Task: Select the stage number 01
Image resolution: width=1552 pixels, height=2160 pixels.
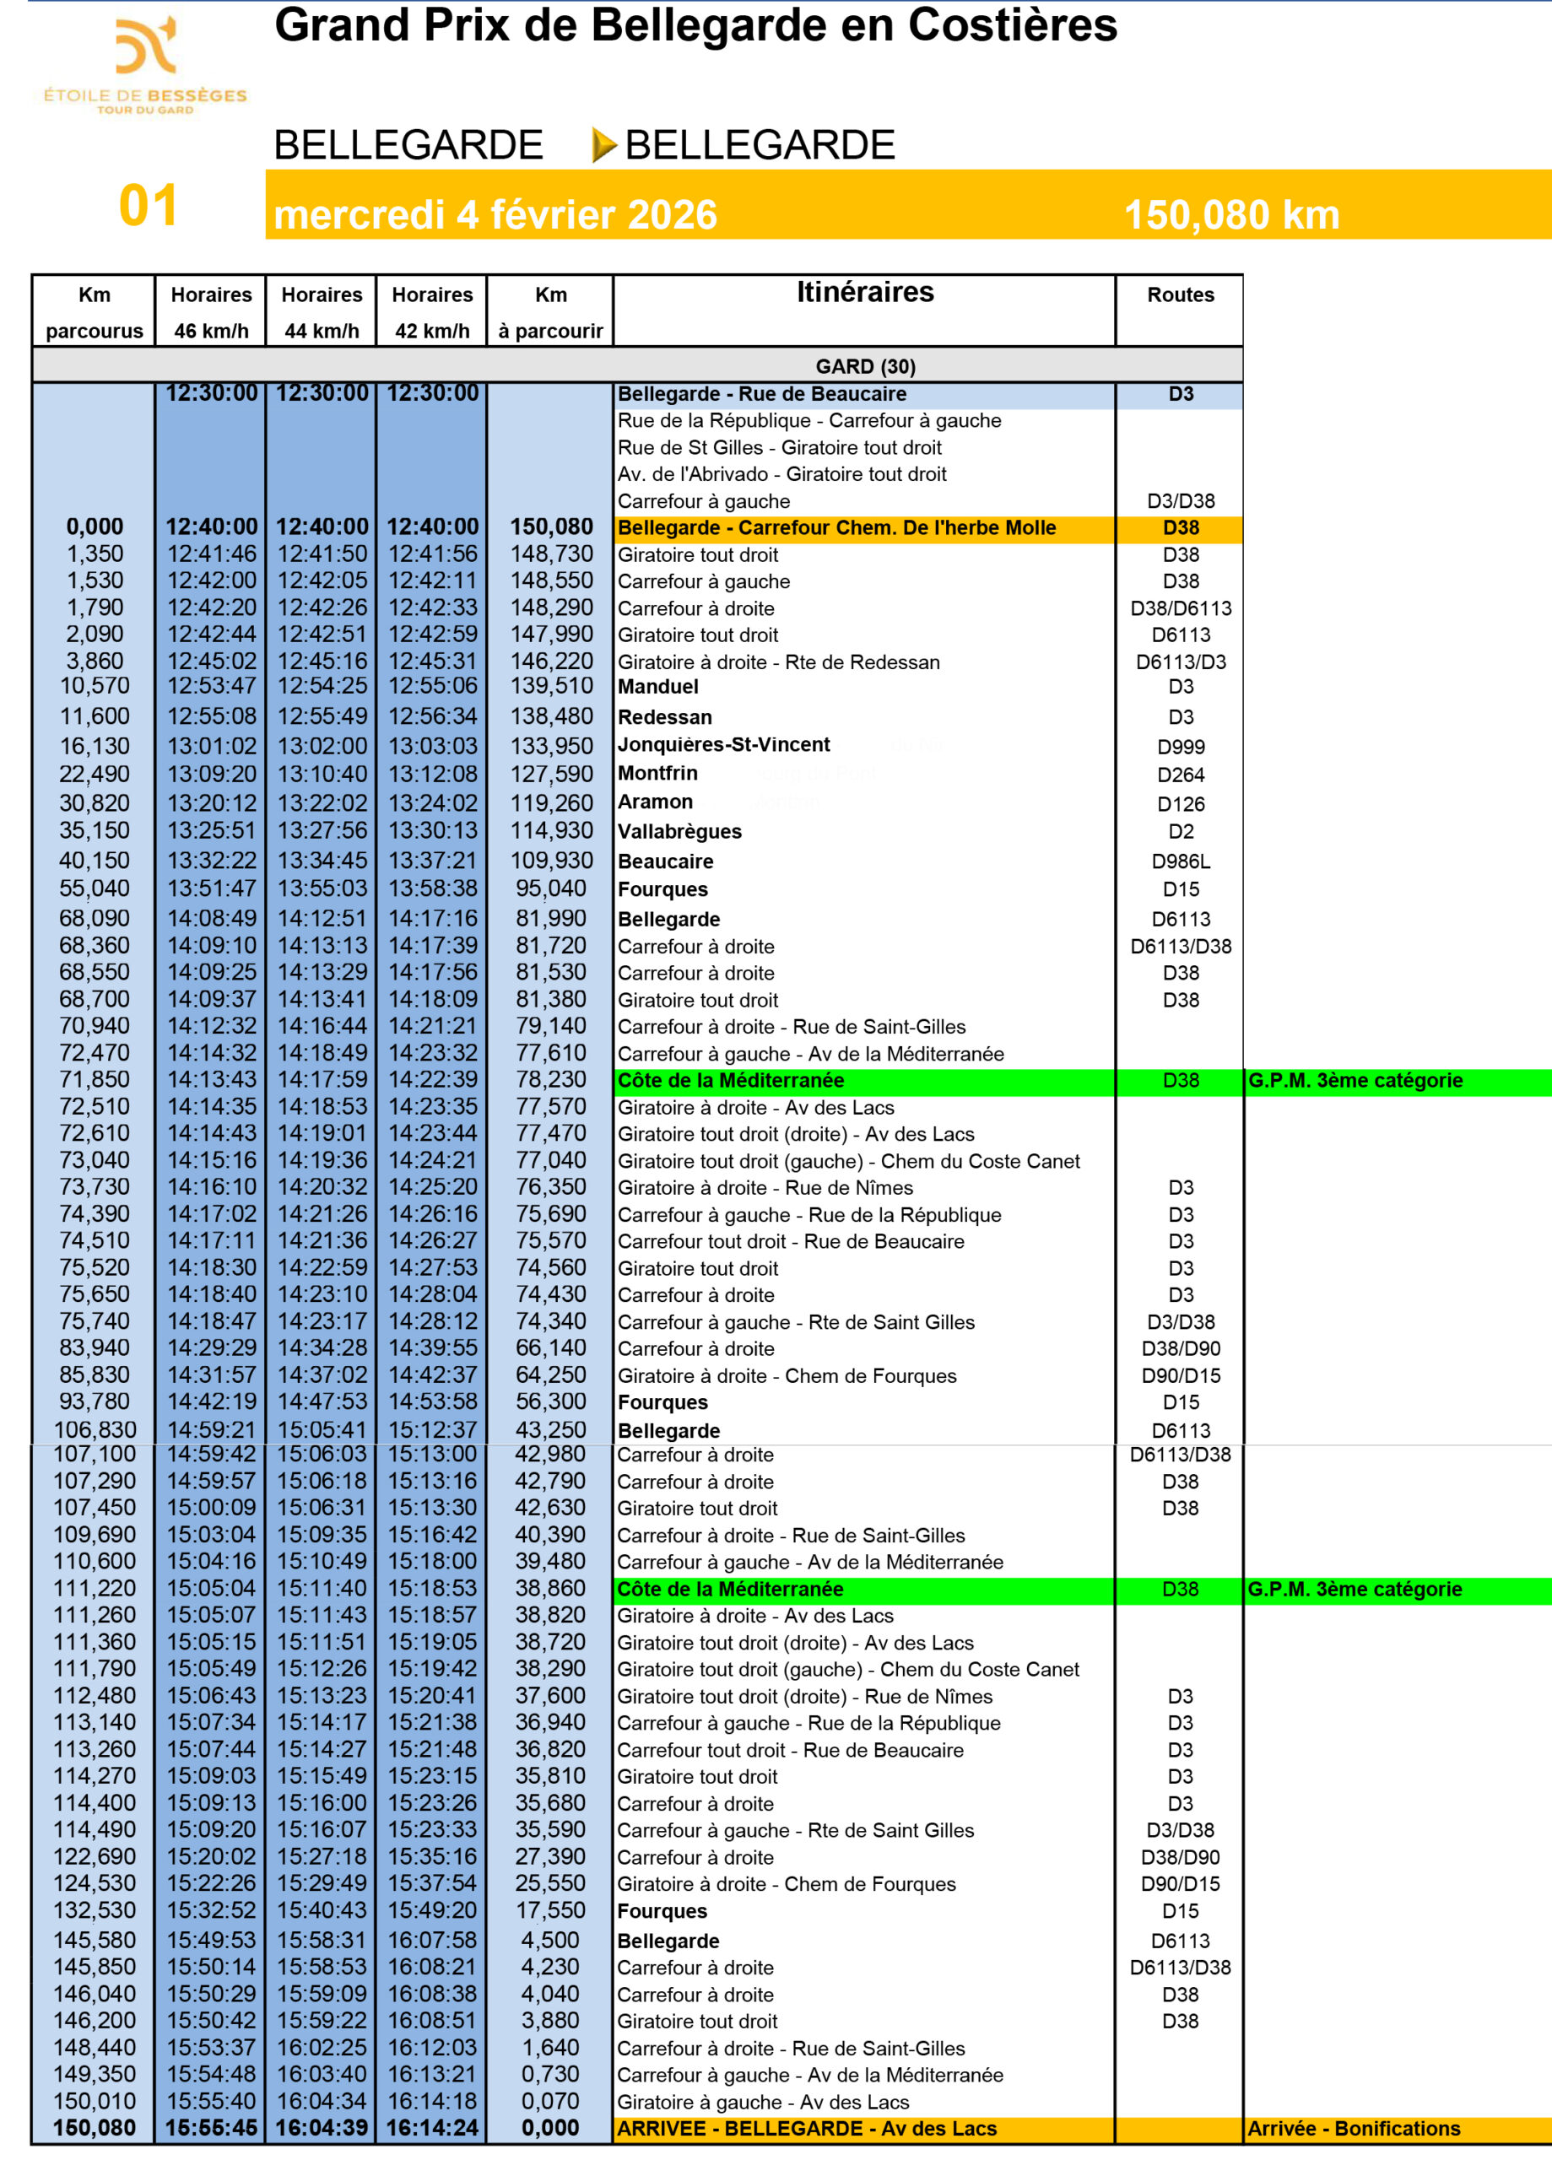Action: click(148, 206)
